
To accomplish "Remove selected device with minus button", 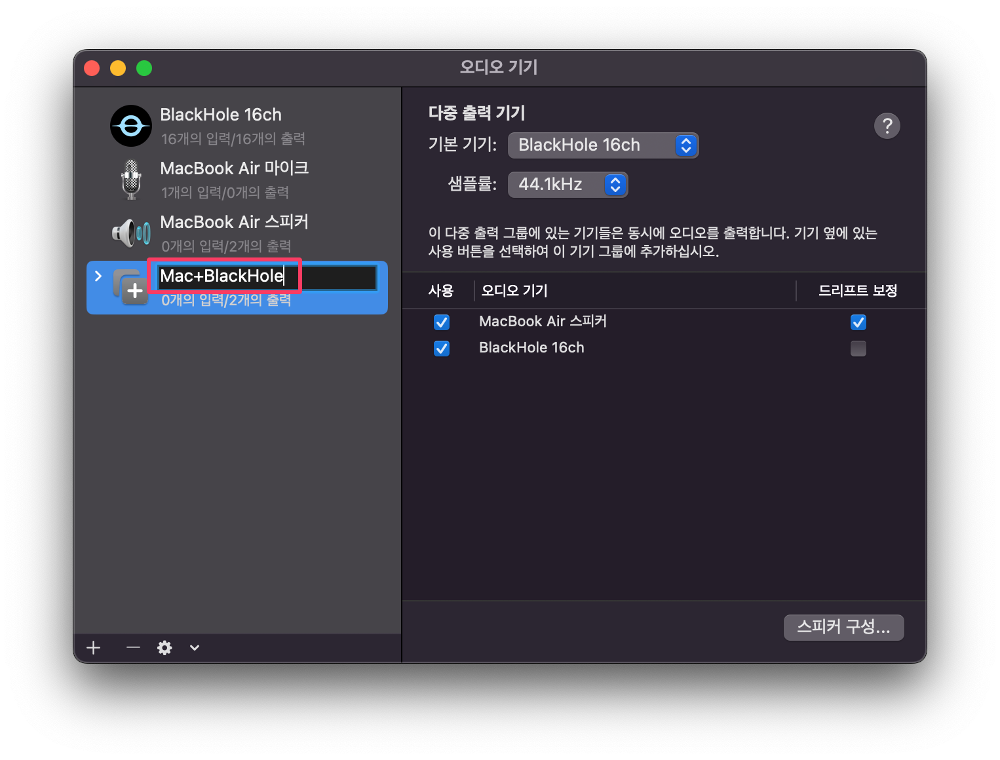I will [133, 648].
